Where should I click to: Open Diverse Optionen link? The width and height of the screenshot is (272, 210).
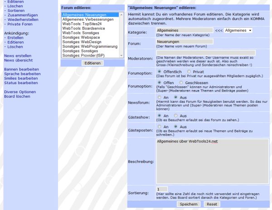[x=20, y=92]
